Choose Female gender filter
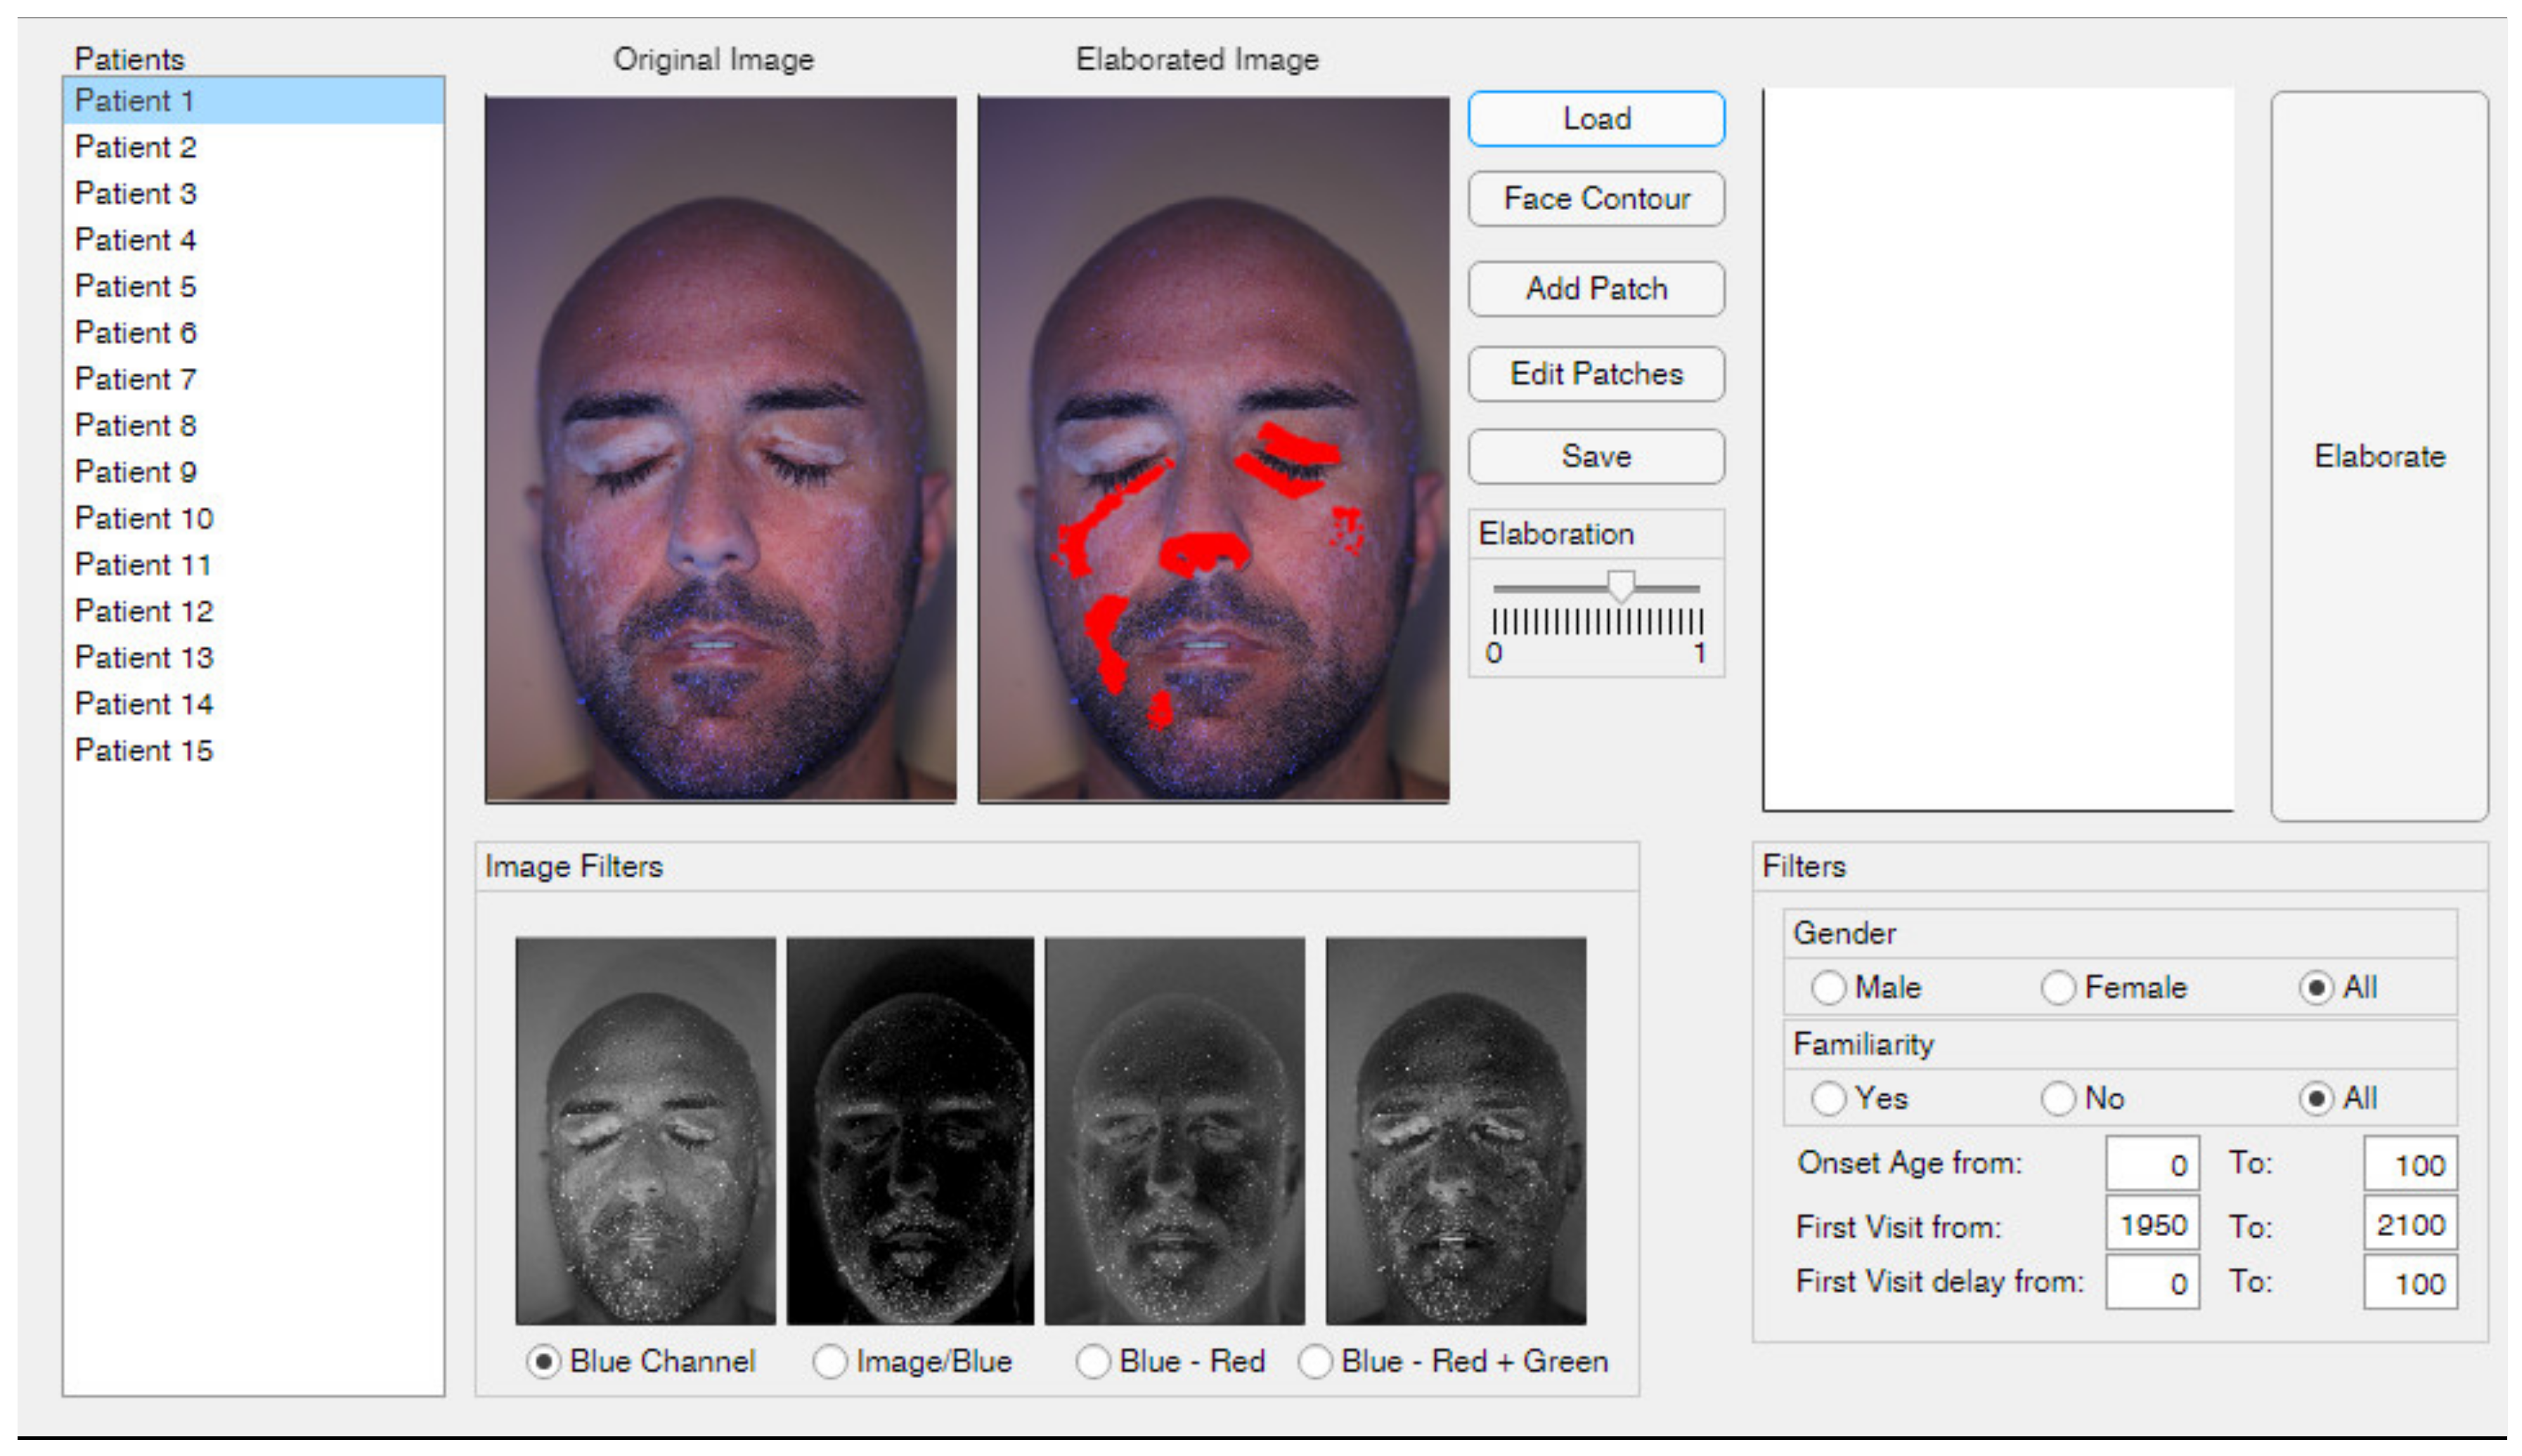Viewport: 2522px width, 1456px height. [x=2057, y=988]
